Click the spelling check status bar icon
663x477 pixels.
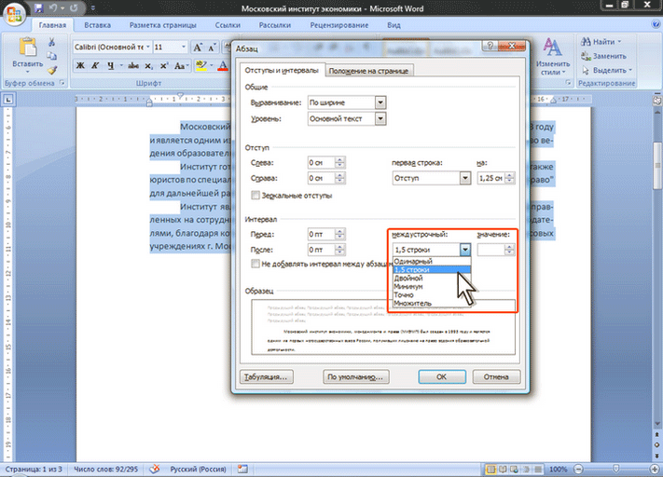[x=155, y=469]
